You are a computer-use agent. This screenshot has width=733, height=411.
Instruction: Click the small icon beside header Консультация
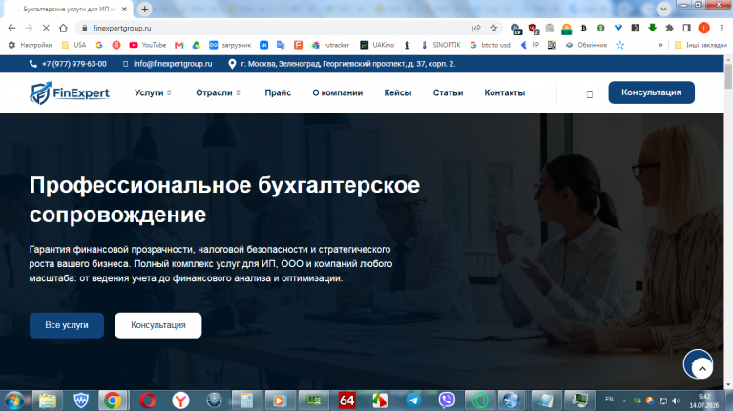590,94
